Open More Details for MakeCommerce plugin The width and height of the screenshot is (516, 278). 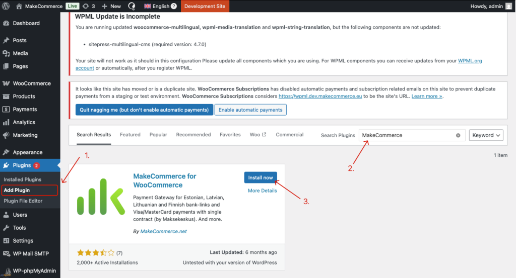[262, 191]
